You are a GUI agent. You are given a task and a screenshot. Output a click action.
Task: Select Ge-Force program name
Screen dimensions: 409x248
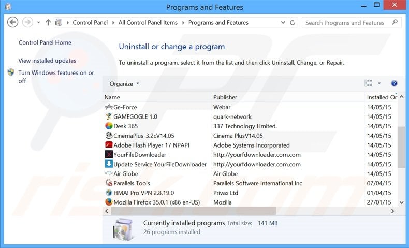coord(125,107)
